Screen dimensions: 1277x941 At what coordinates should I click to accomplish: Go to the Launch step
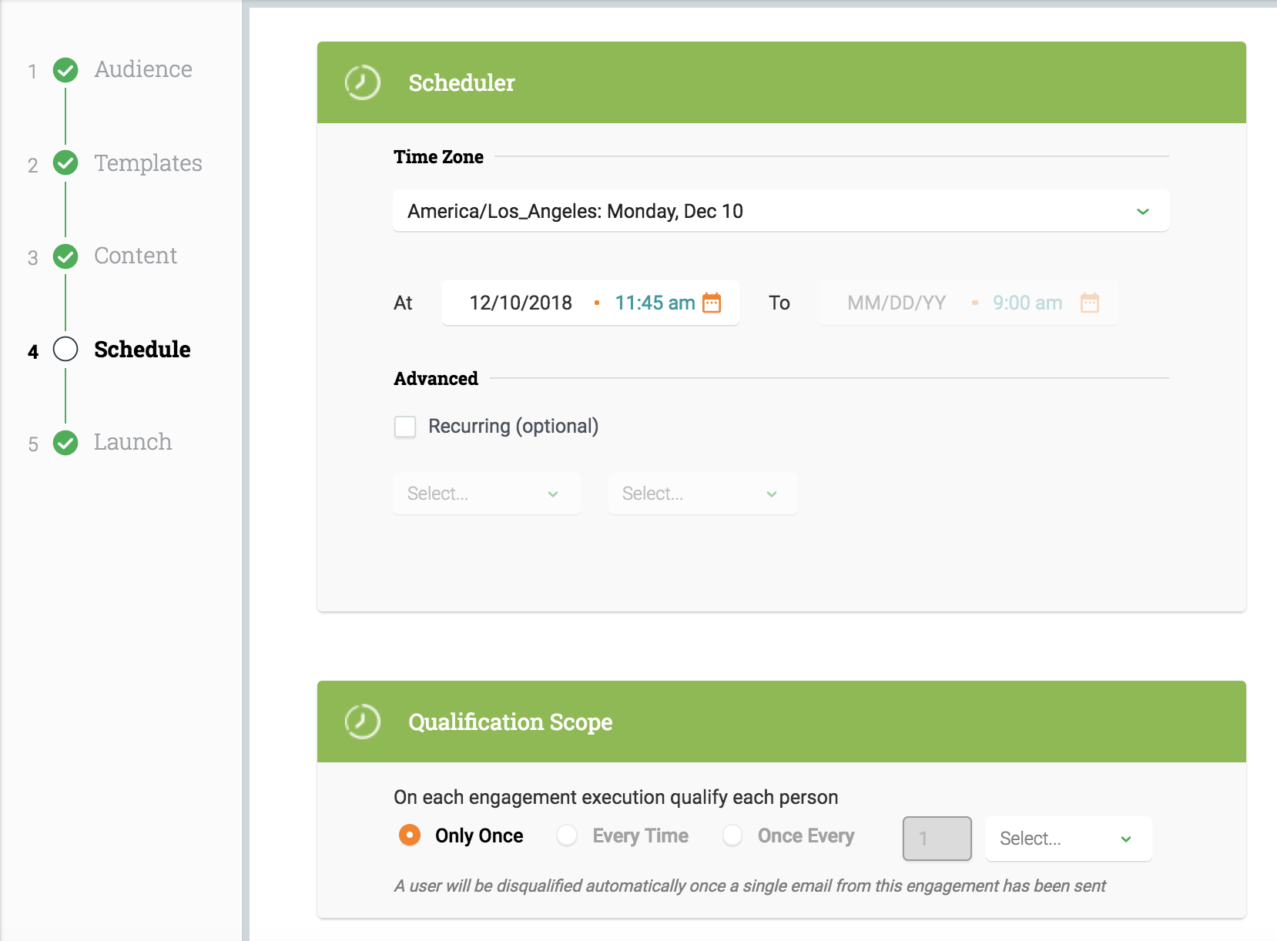[132, 442]
